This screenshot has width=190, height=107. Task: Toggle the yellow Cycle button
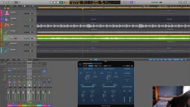67,2
